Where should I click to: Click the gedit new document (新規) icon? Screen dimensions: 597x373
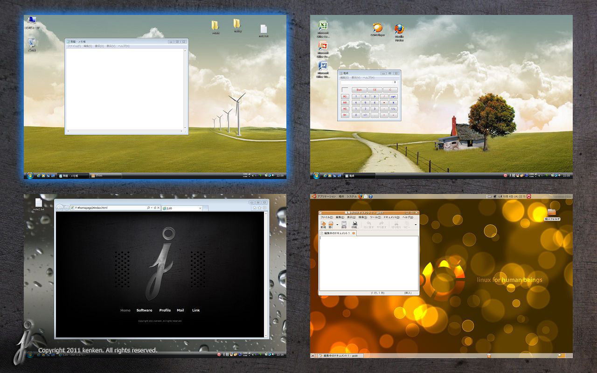tap(323, 224)
